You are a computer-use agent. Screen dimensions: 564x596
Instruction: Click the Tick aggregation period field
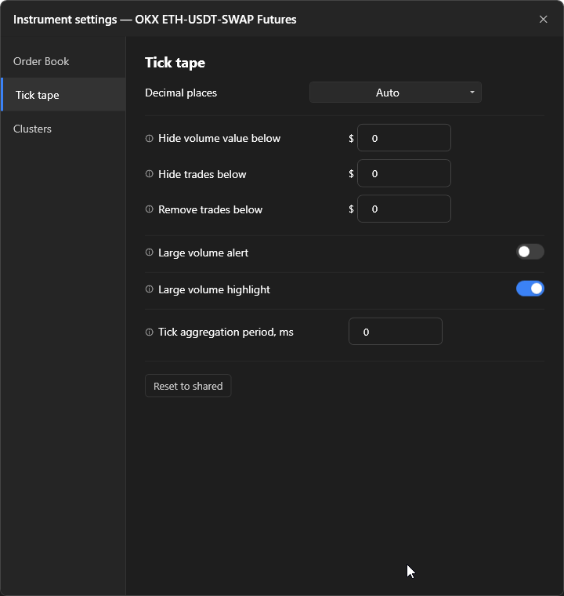396,332
